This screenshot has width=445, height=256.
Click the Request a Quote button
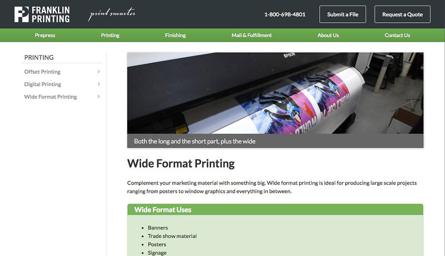(x=402, y=14)
